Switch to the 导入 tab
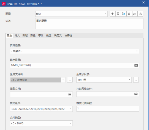 pos(17,35)
